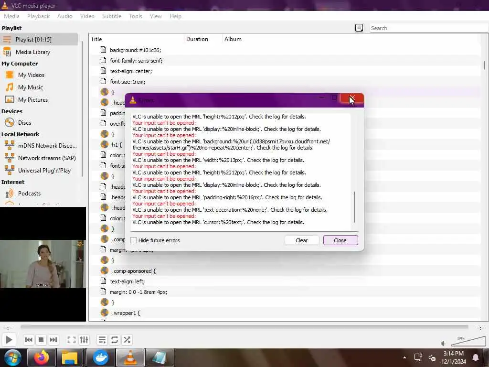Image resolution: width=489 pixels, height=367 pixels.
Task: Close the Errors dialog with the Close button
Action: tap(340, 240)
